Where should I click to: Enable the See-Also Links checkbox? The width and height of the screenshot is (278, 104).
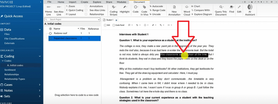(86, 10)
